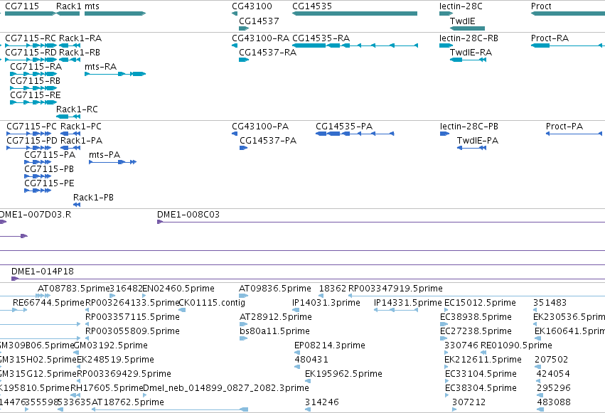Select EST EN02460.5prime
This screenshot has height=413, width=605.
click(x=144, y=296)
